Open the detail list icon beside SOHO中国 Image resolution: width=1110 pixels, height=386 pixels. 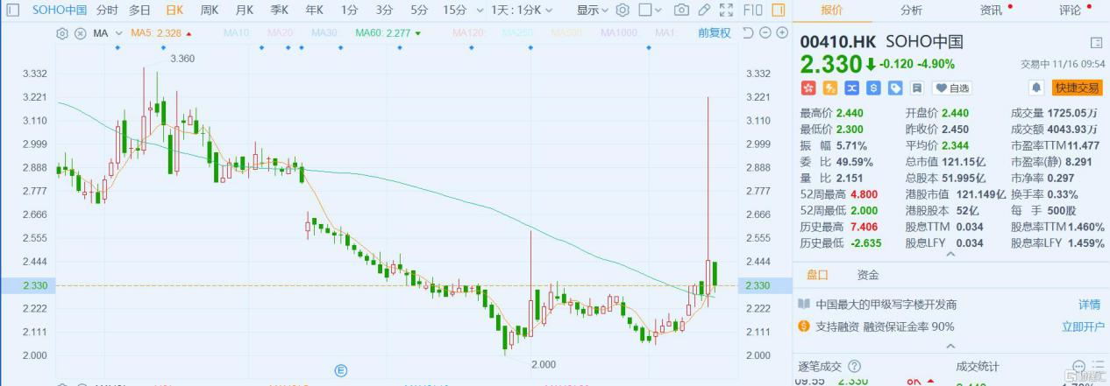click(x=1096, y=42)
